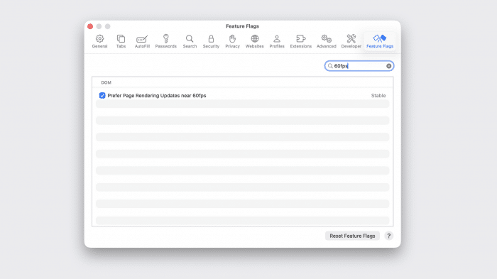Open the Websites settings pane
The height and width of the screenshot is (279, 497).
[x=254, y=42]
